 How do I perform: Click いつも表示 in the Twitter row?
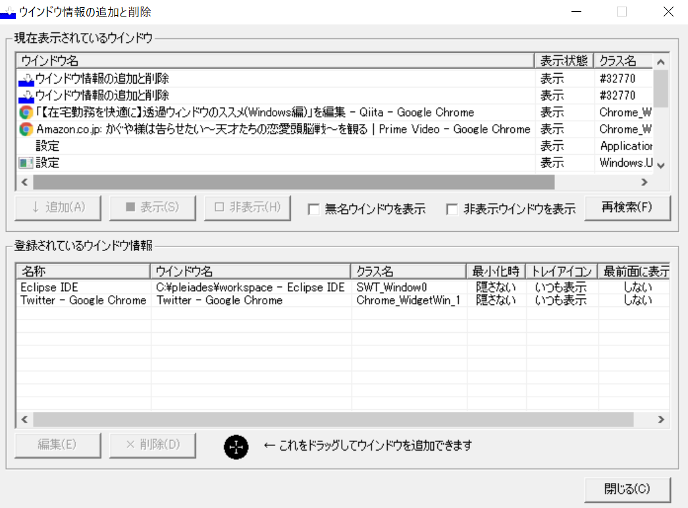pyautogui.click(x=561, y=300)
